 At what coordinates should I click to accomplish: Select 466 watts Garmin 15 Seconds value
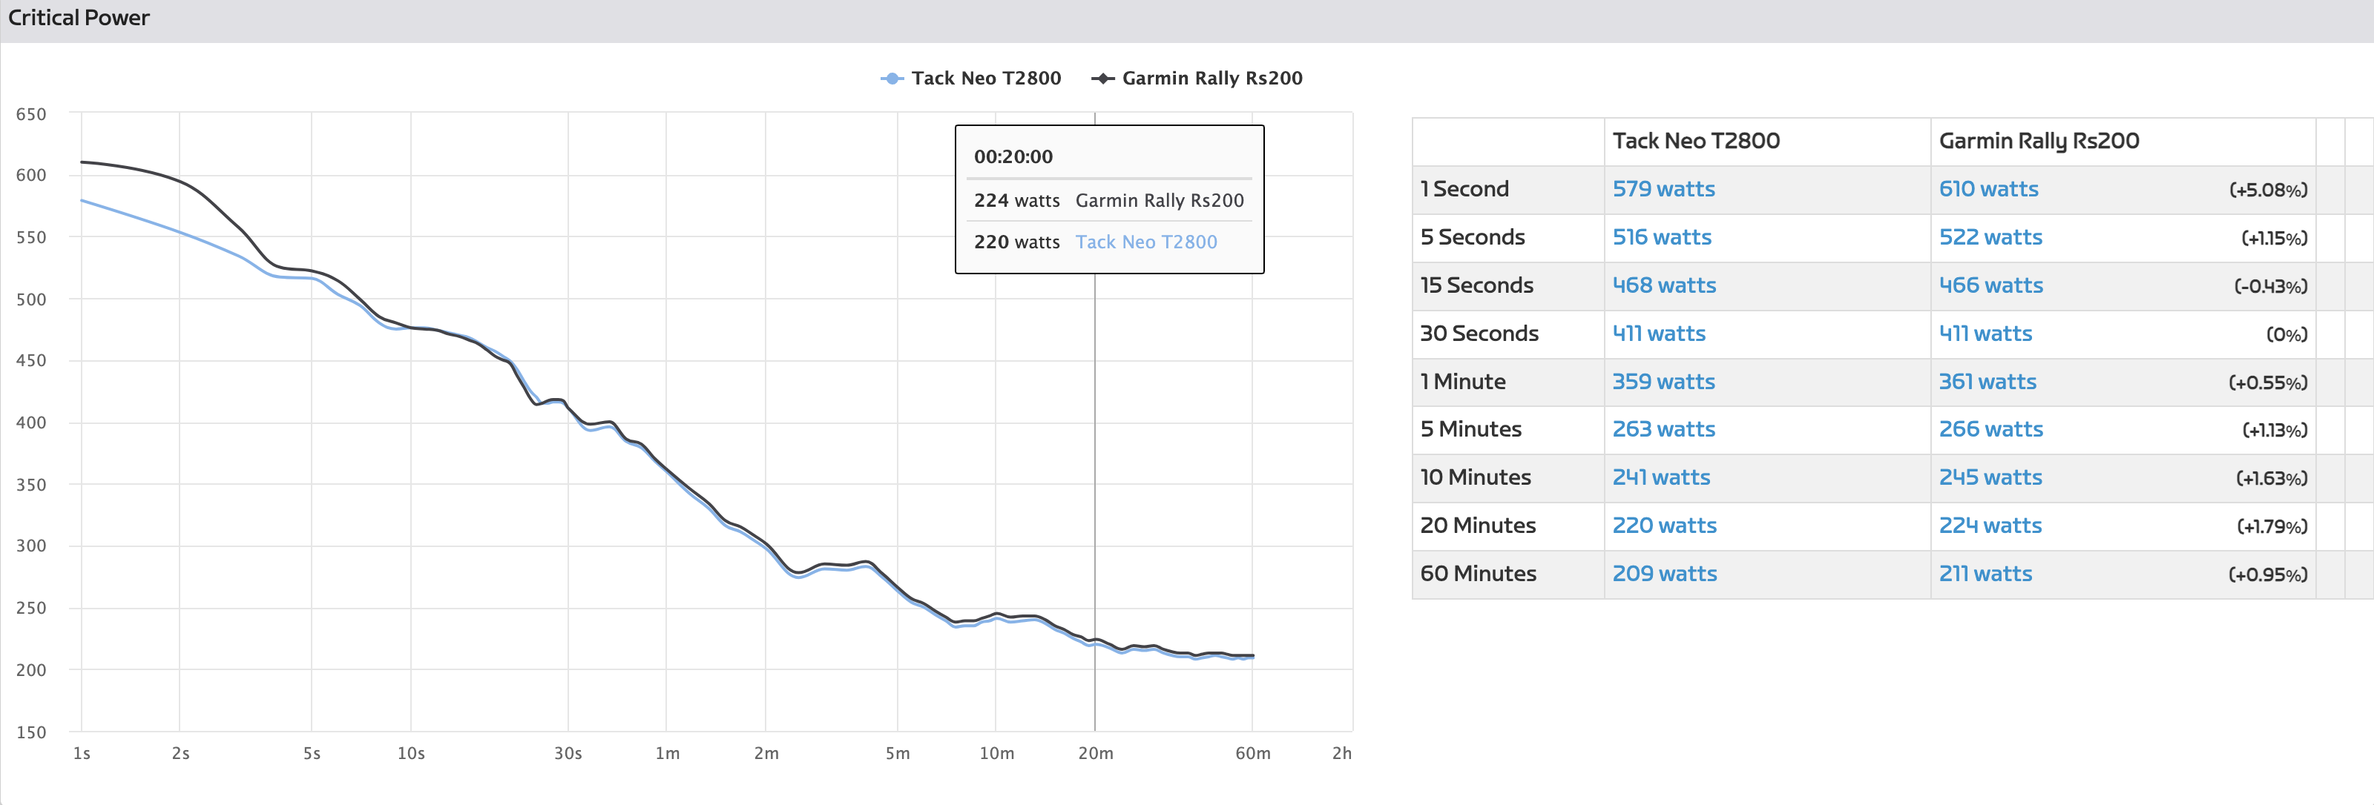tap(1990, 285)
